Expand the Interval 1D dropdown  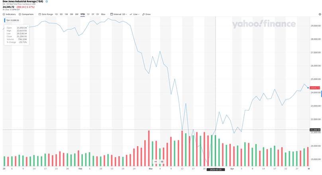pos(119,14)
